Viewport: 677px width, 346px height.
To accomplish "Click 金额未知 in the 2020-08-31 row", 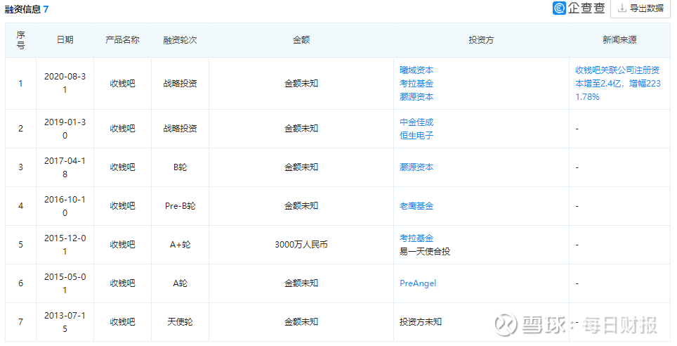I will (301, 84).
